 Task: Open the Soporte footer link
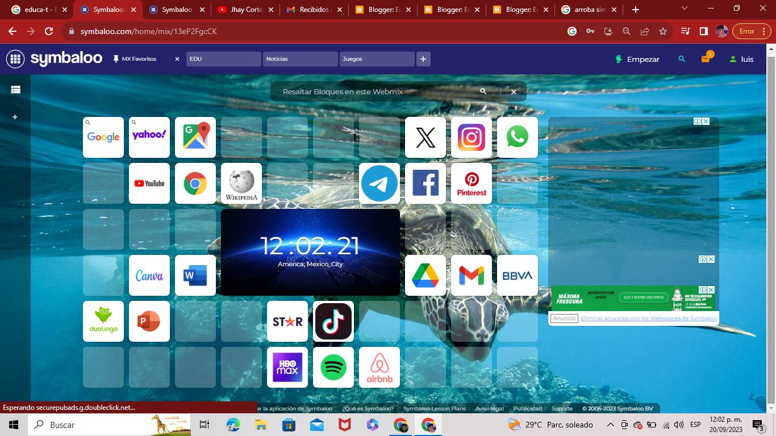(562, 409)
